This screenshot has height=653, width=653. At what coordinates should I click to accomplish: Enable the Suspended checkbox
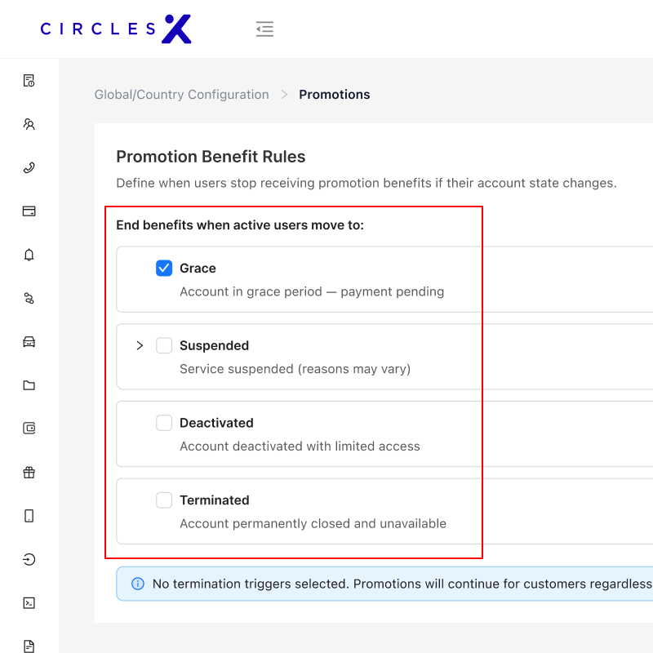pyautogui.click(x=164, y=345)
